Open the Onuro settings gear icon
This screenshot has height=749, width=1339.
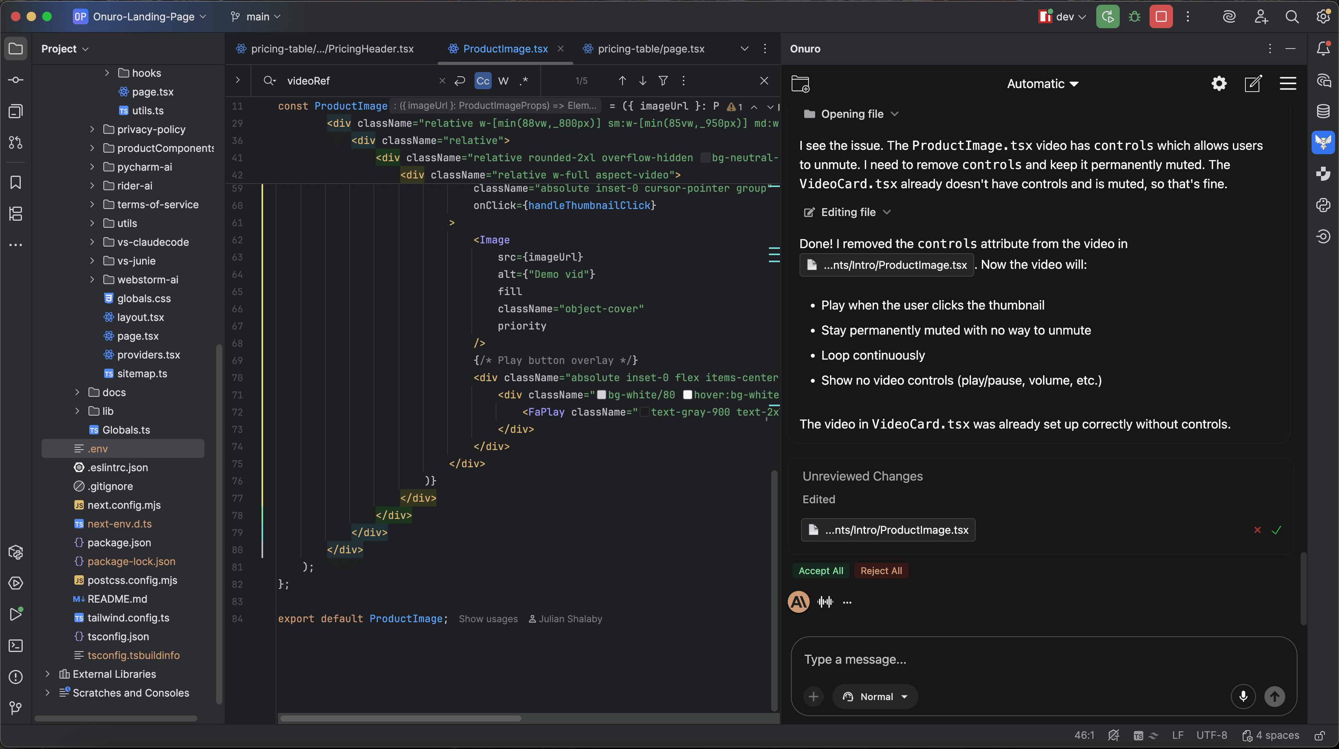(x=1219, y=83)
